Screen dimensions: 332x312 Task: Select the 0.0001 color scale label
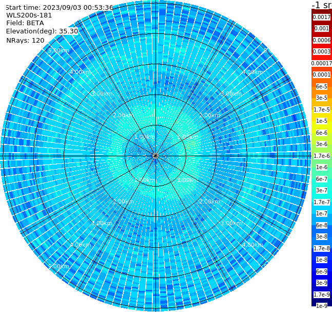[x=322, y=75]
